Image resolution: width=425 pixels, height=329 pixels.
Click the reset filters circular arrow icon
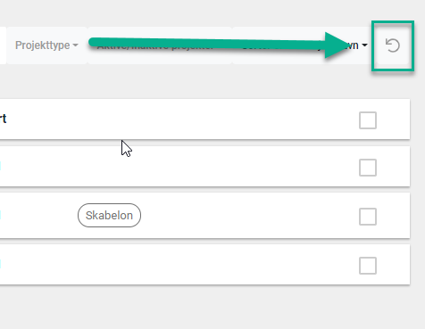393,45
